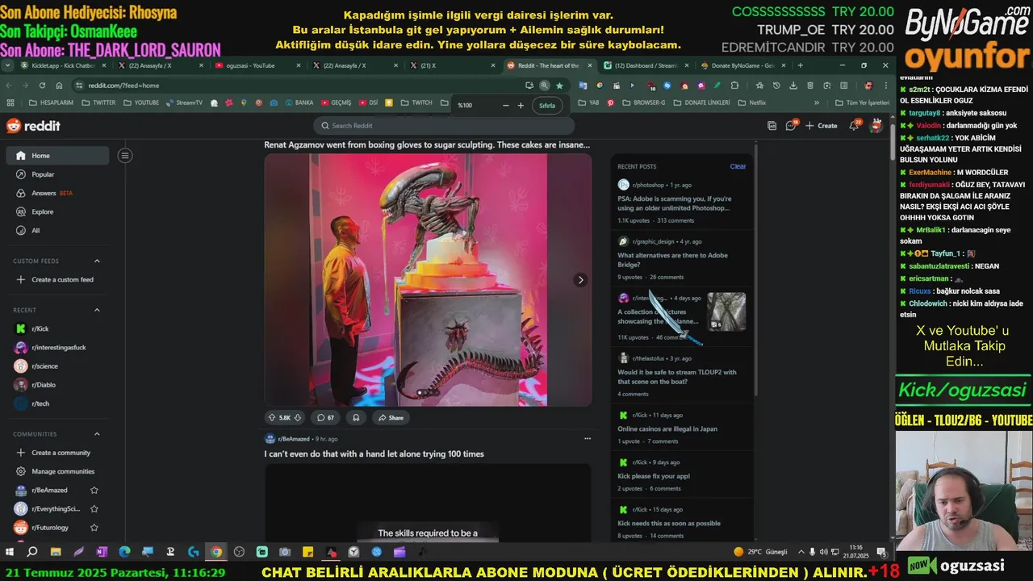
Task: Open All feed in sidebar
Action: [57, 230]
